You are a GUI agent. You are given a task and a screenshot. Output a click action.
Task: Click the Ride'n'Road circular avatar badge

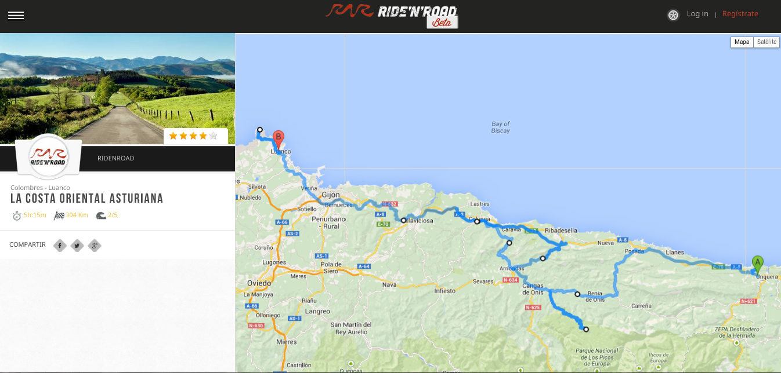pyautogui.click(x=49, y=156)
